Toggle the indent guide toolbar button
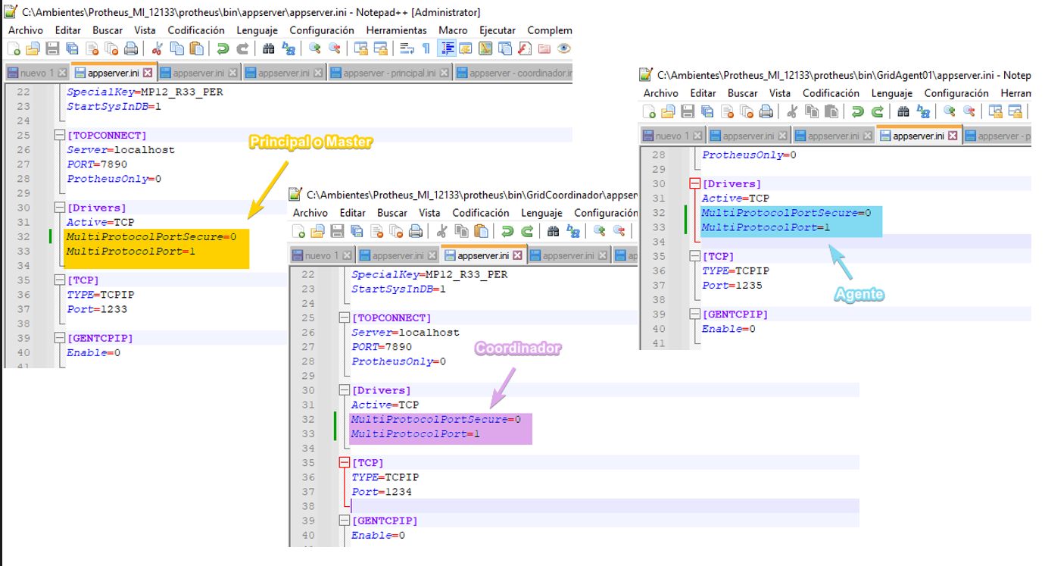 447,48
